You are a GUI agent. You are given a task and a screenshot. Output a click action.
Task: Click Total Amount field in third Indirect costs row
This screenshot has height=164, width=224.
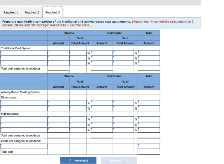click(149, 130)
